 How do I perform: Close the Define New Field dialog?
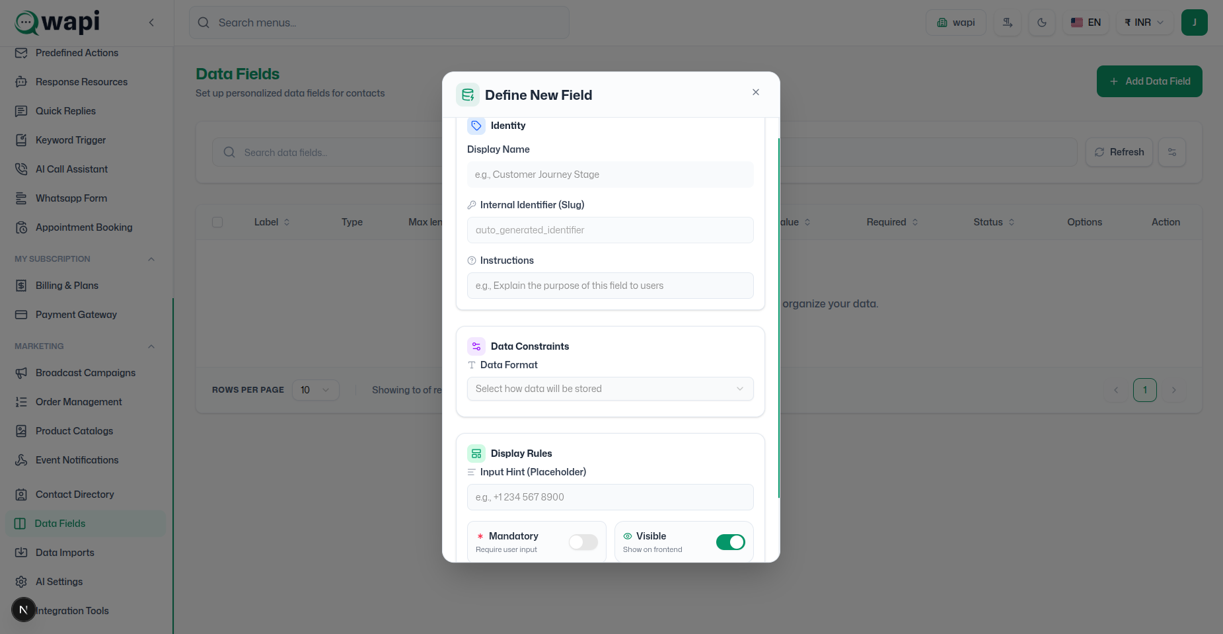tap(756, 92)
